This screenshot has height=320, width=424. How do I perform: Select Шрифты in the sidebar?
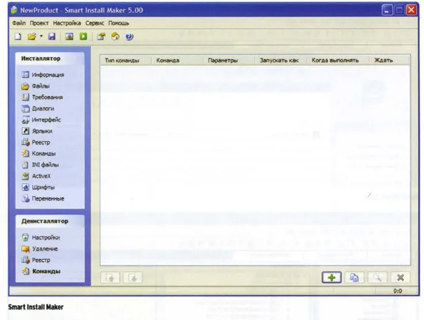(x=44, y=187)
